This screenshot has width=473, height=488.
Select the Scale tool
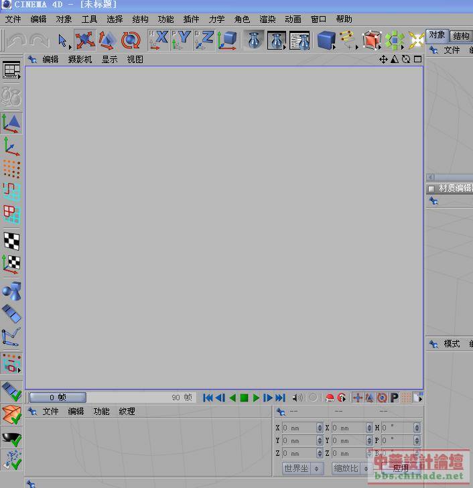(x=107, y=40)
